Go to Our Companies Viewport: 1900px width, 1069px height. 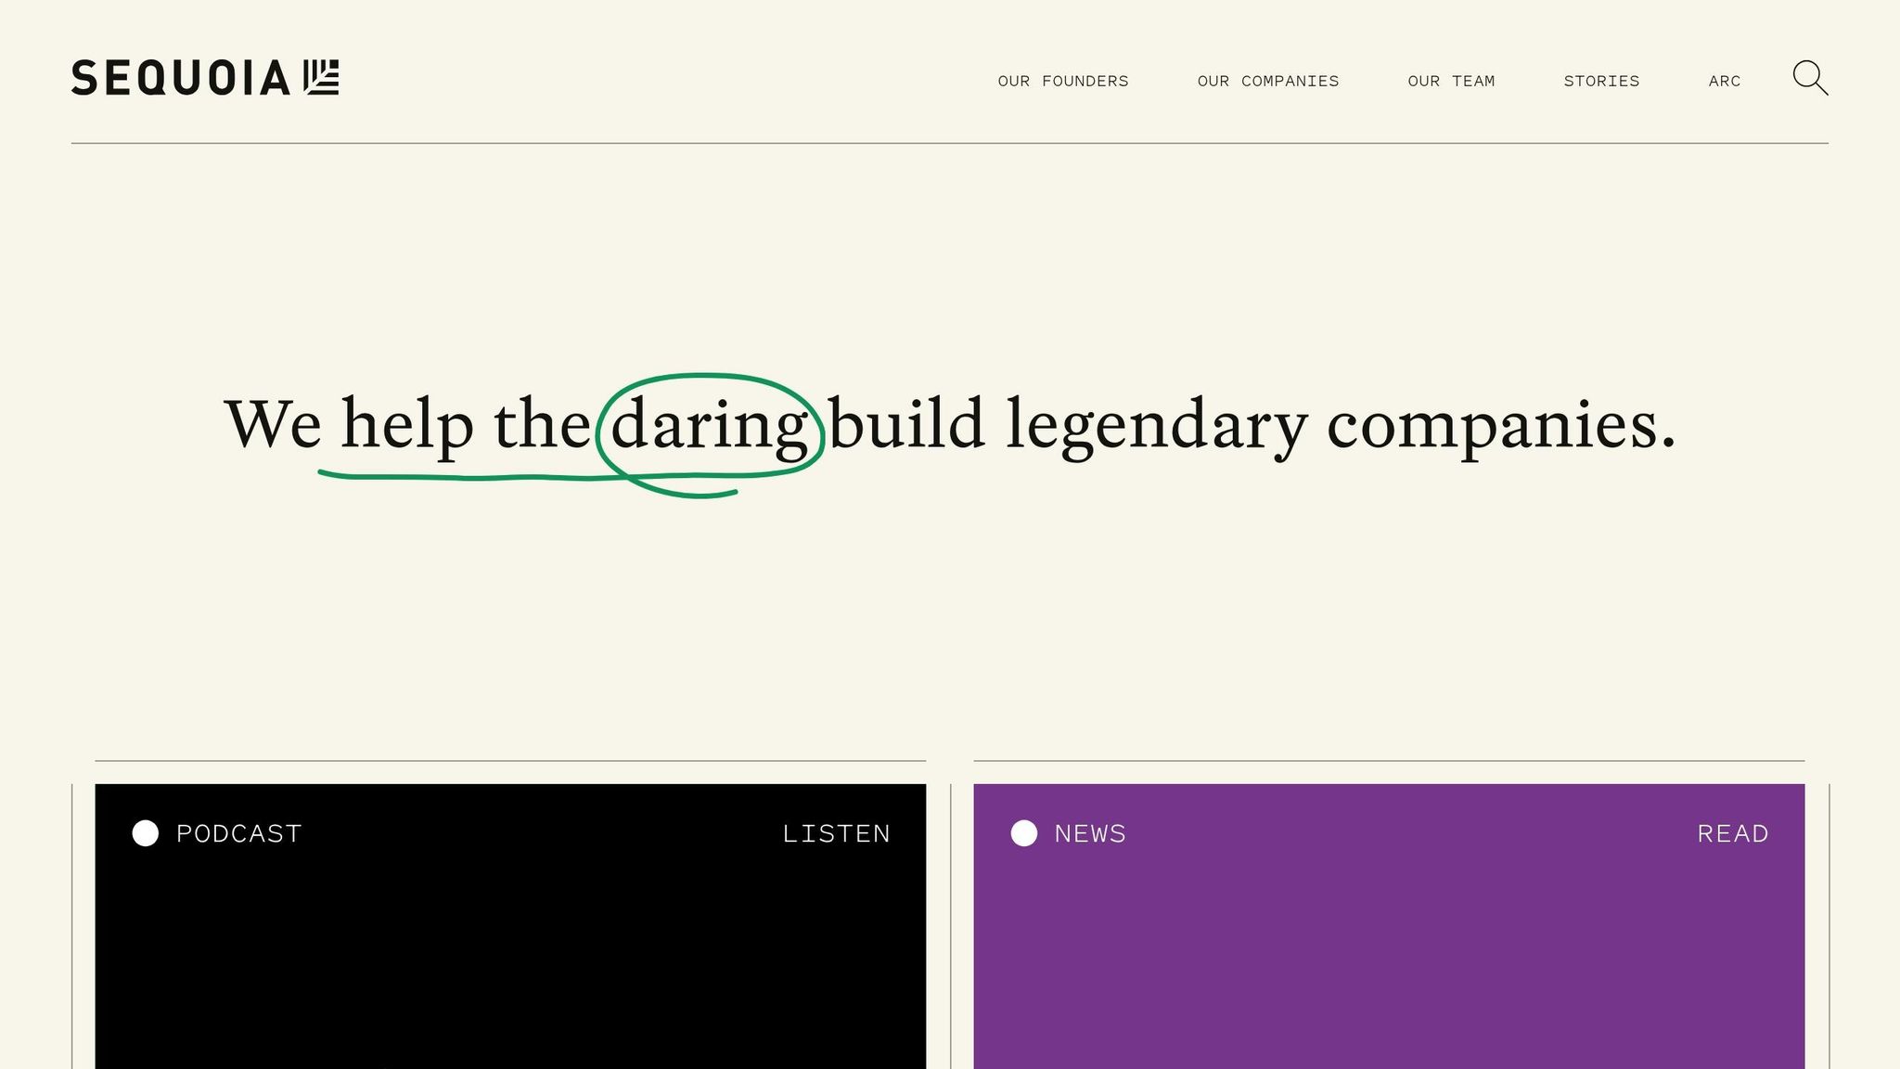coord(1267,82)
